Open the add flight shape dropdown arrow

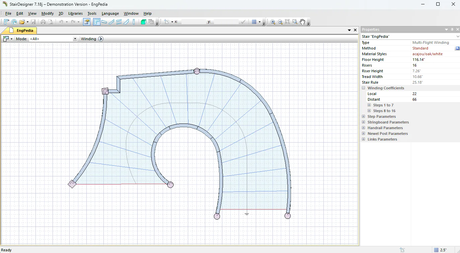(x=11, y=39)
